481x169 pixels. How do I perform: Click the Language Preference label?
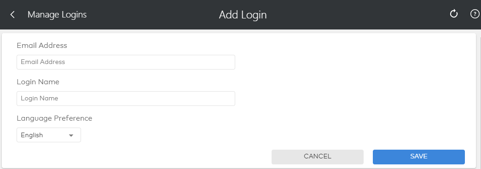coord(55,118)
